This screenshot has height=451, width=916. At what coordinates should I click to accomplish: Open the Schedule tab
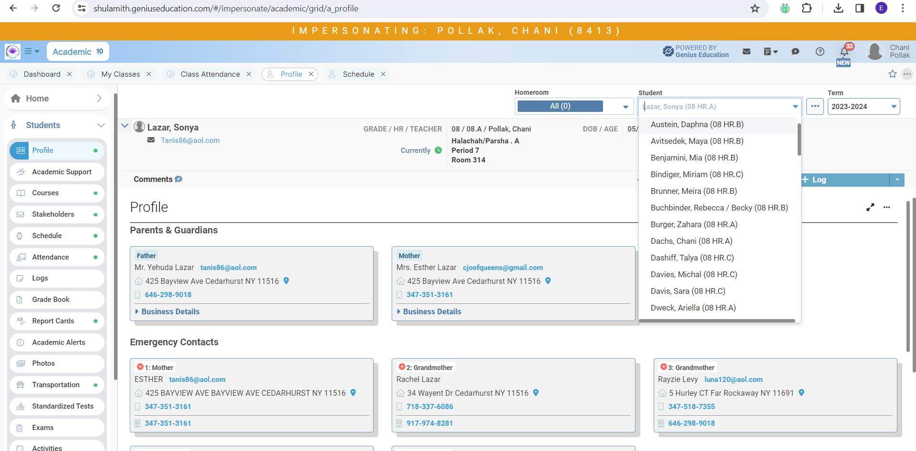click(x=358, y=74)
